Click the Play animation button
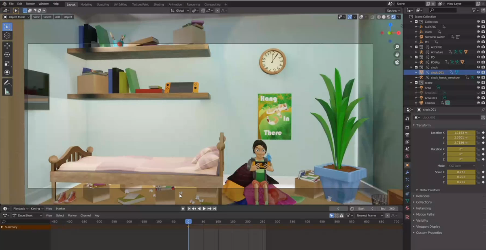 204,209
